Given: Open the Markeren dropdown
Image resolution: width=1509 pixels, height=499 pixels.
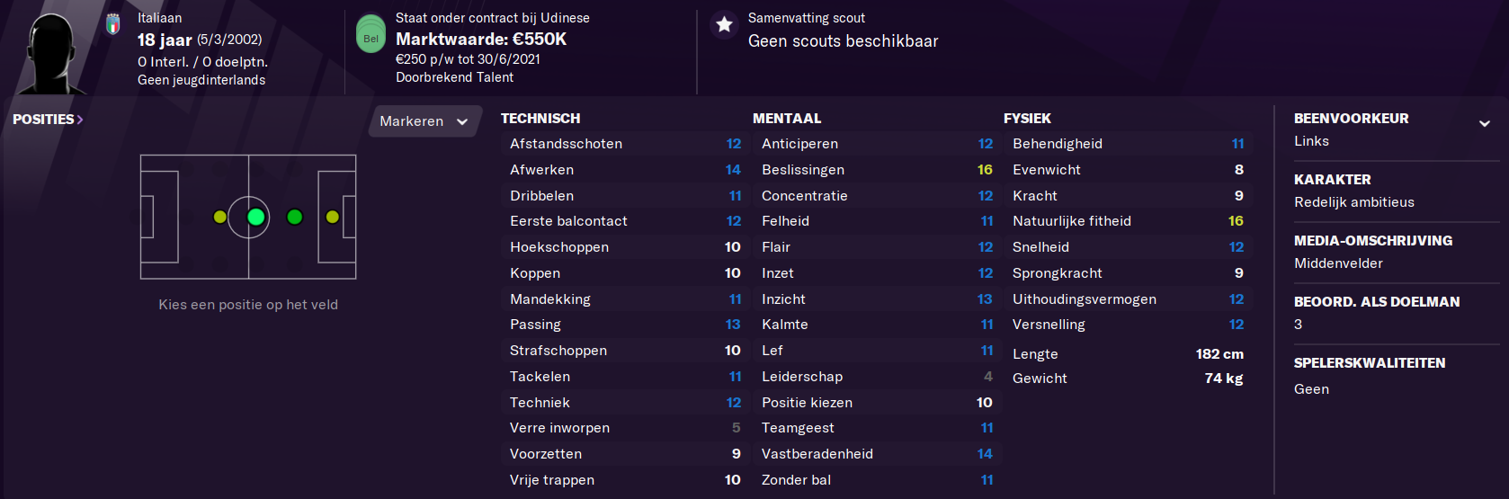Looking at the screenshot, I should (424, 121).
